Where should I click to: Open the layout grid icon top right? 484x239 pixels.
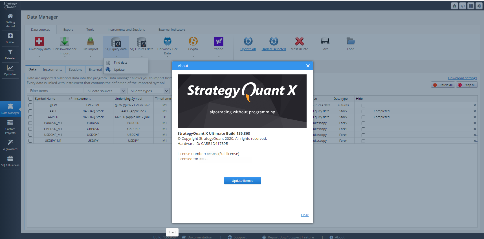tap(471, 6)
